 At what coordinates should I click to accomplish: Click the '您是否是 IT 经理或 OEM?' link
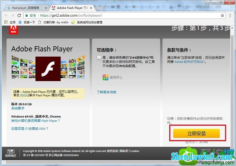29,129
